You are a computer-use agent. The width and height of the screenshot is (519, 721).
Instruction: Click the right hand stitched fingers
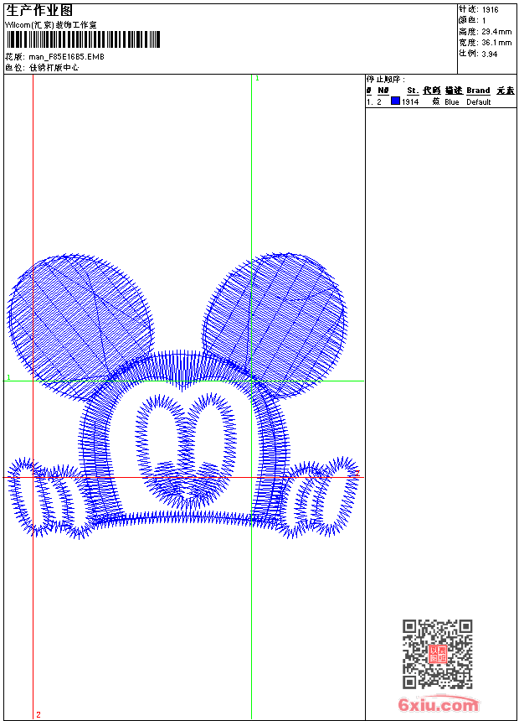coord(321,499)
